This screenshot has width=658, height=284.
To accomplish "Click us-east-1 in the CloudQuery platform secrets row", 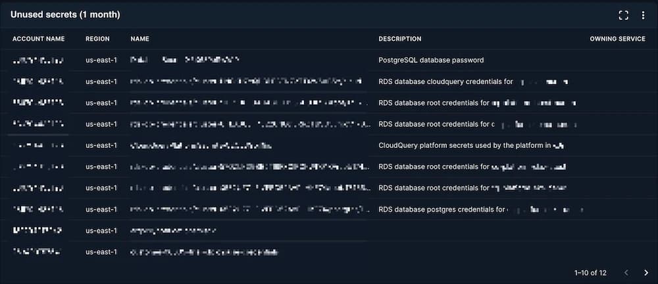I will coord(101,145).
